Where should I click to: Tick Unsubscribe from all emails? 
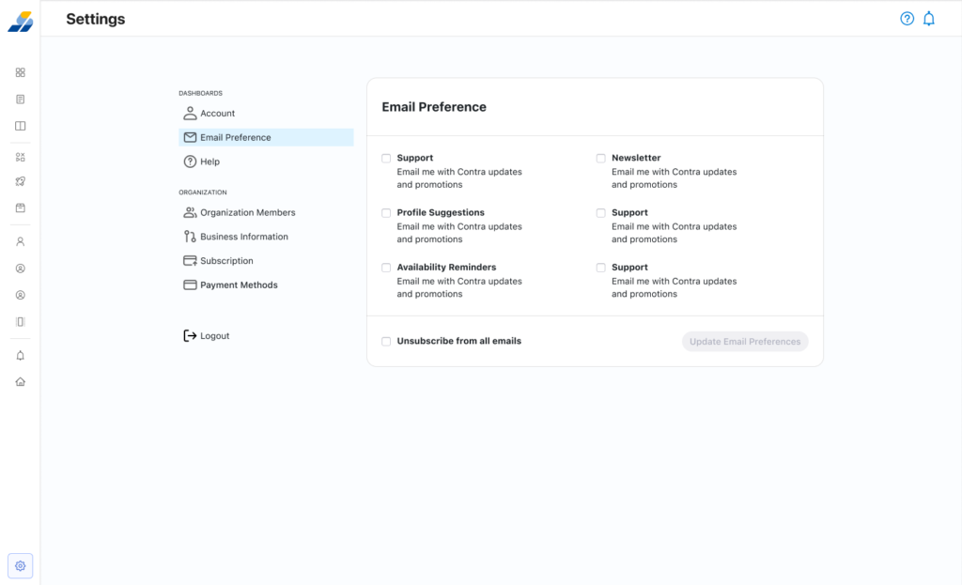point(386,342)
